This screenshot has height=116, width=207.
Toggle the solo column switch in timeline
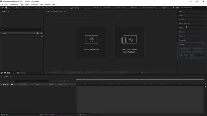click(x=6, y=84)
